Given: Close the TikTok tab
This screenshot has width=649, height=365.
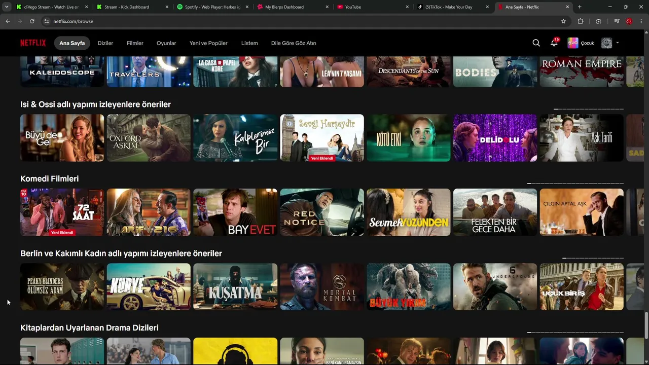Looking at the screenshot, I should 487,7.
